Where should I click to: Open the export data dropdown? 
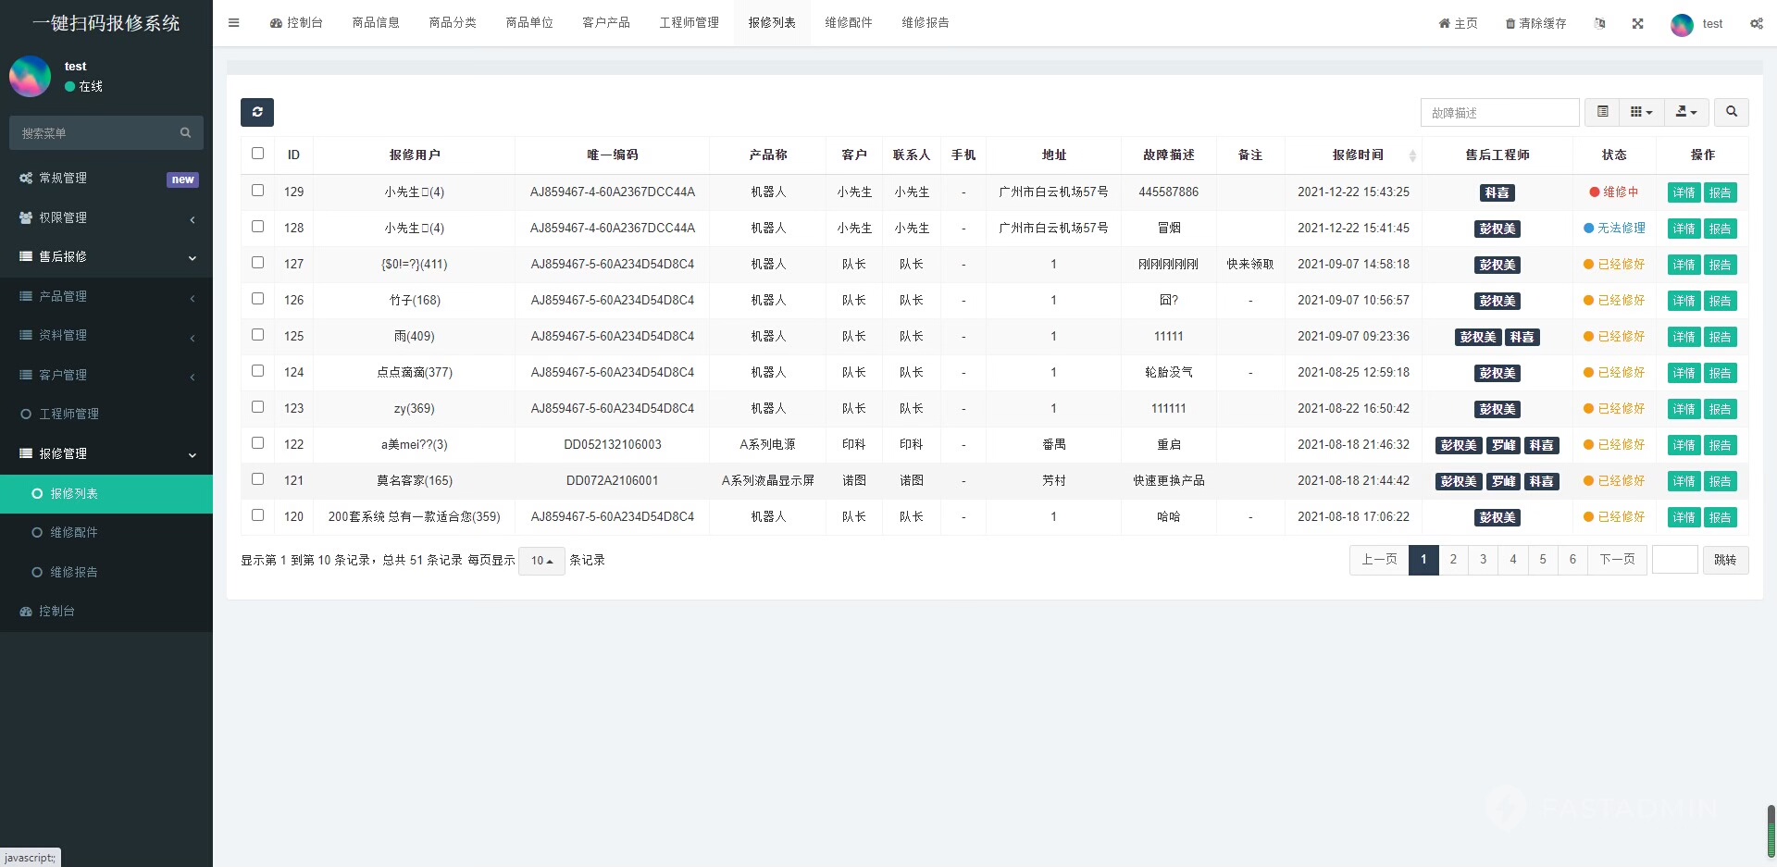pyautogui.click(x=1686, y=112)
